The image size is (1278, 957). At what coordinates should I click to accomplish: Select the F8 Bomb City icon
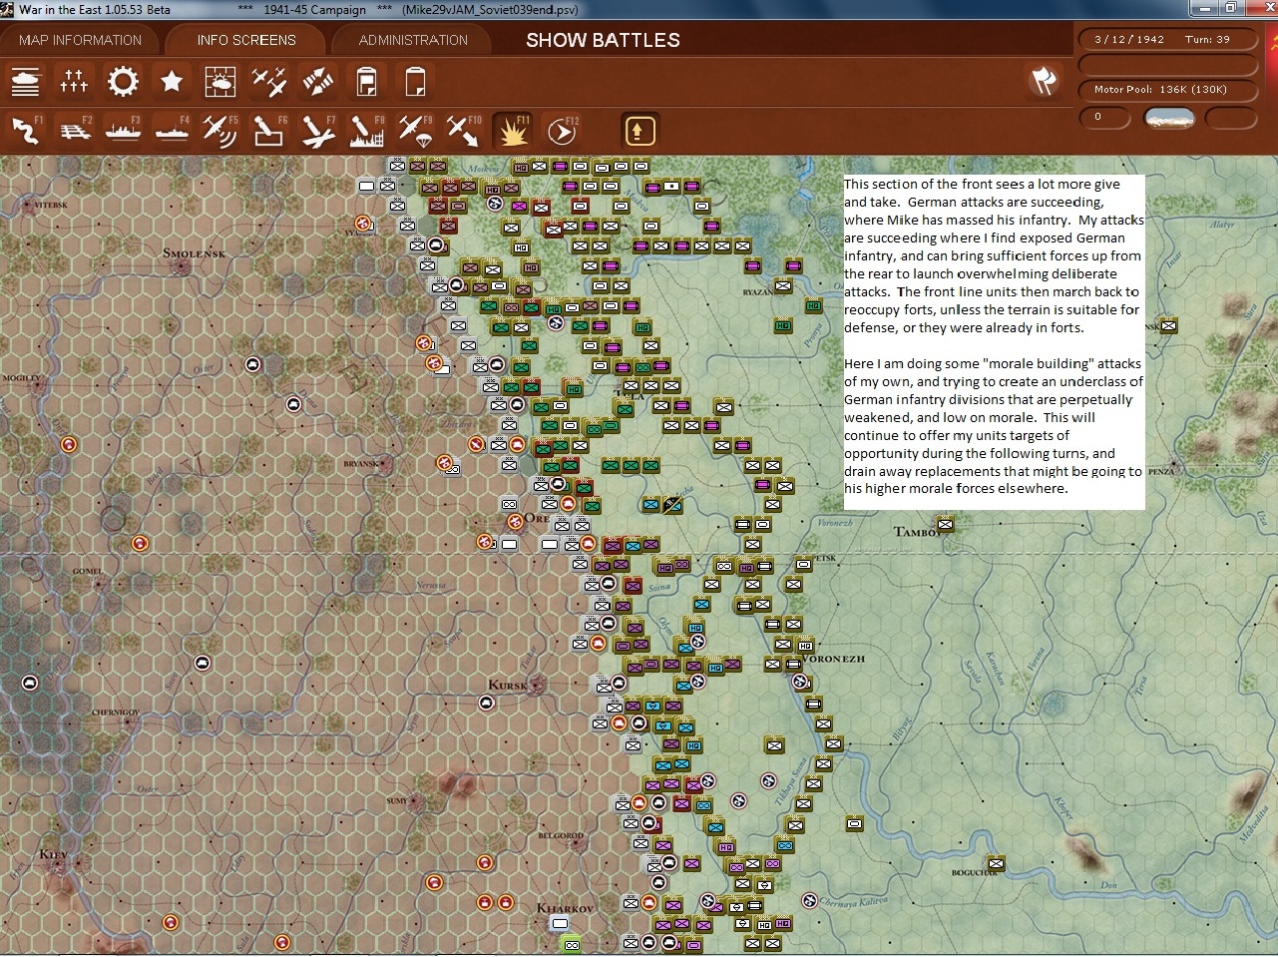[367, 130]
